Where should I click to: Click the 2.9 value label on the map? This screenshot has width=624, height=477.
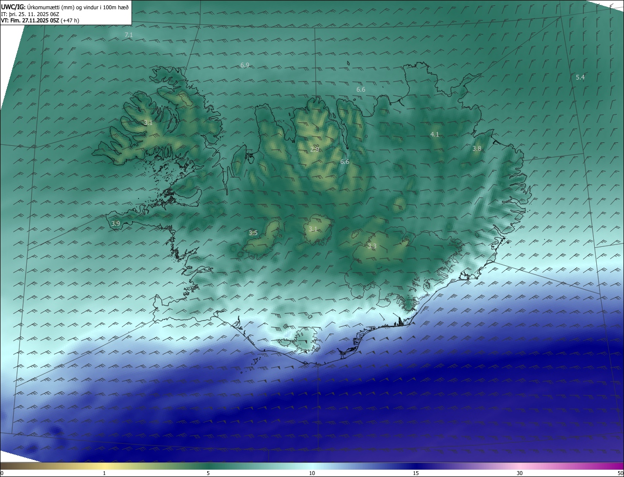[x=314, y=149]
